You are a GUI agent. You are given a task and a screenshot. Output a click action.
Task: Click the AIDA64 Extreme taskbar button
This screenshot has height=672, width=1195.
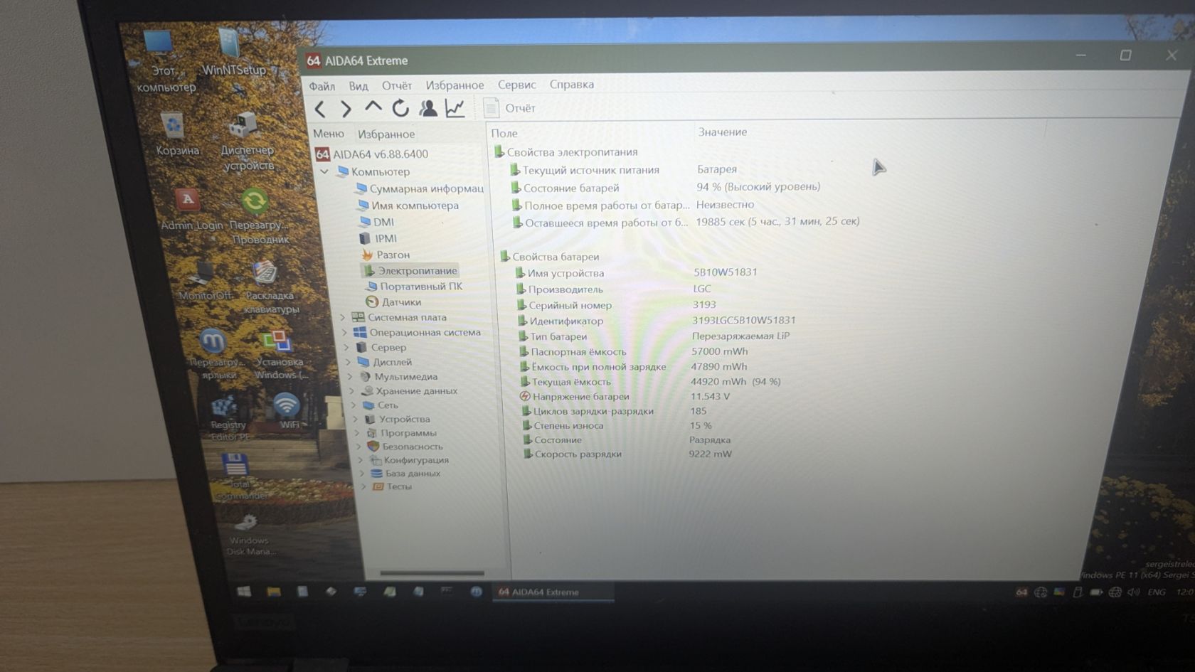click(x=553, y=592)
